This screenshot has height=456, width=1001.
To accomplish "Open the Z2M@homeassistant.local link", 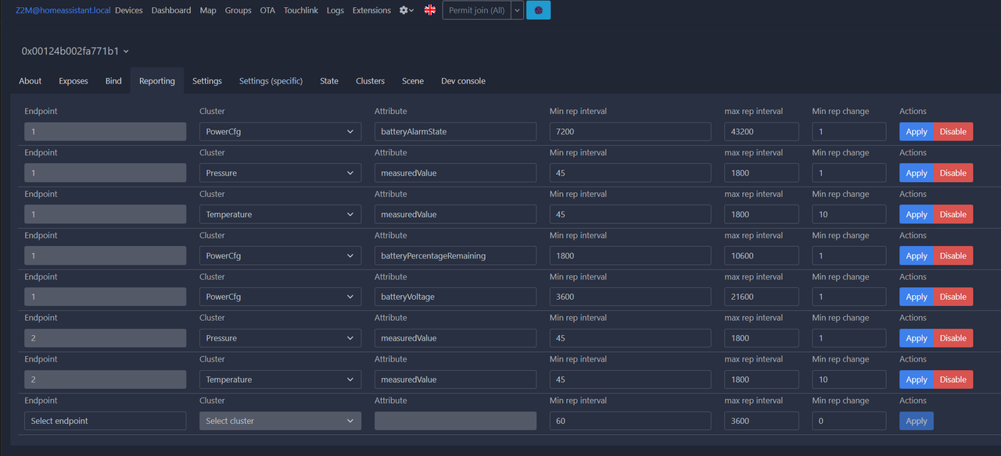I will click(63, 10).
